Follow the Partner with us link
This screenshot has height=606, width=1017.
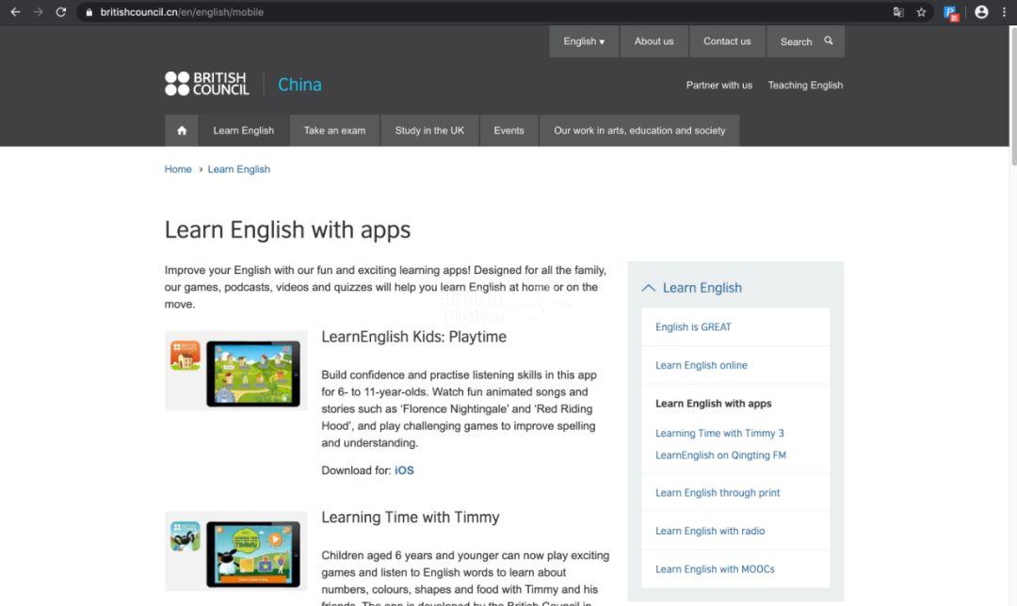[x=719, y=85]
